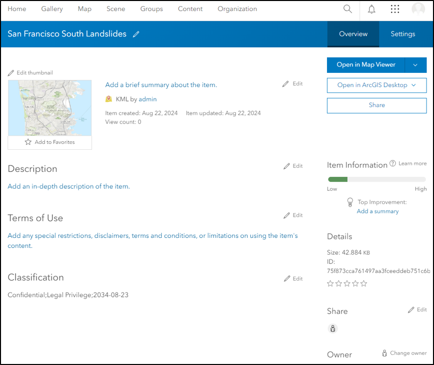Navigate to the Content menu item
The image size is (434, 365).
click(190, 9)
